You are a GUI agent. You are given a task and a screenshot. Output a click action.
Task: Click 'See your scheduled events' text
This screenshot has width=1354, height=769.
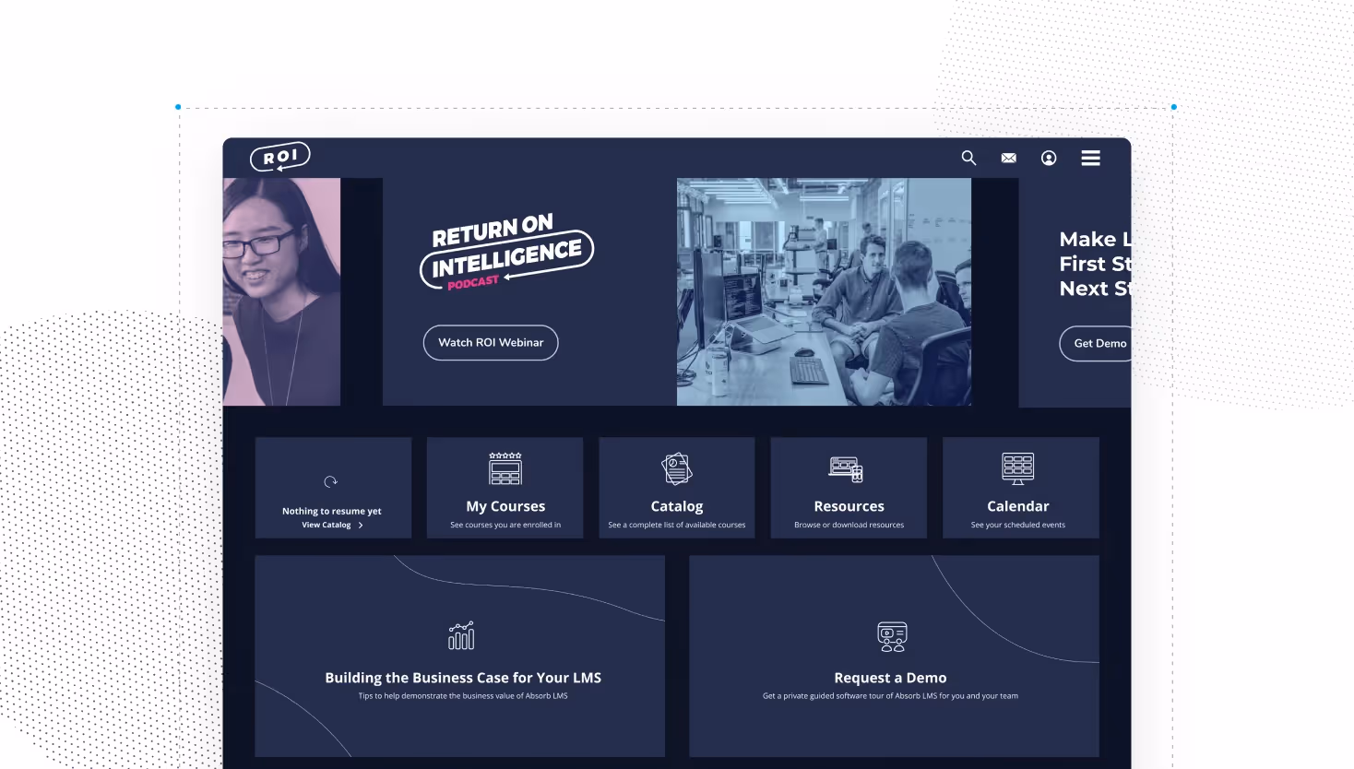1018,525
